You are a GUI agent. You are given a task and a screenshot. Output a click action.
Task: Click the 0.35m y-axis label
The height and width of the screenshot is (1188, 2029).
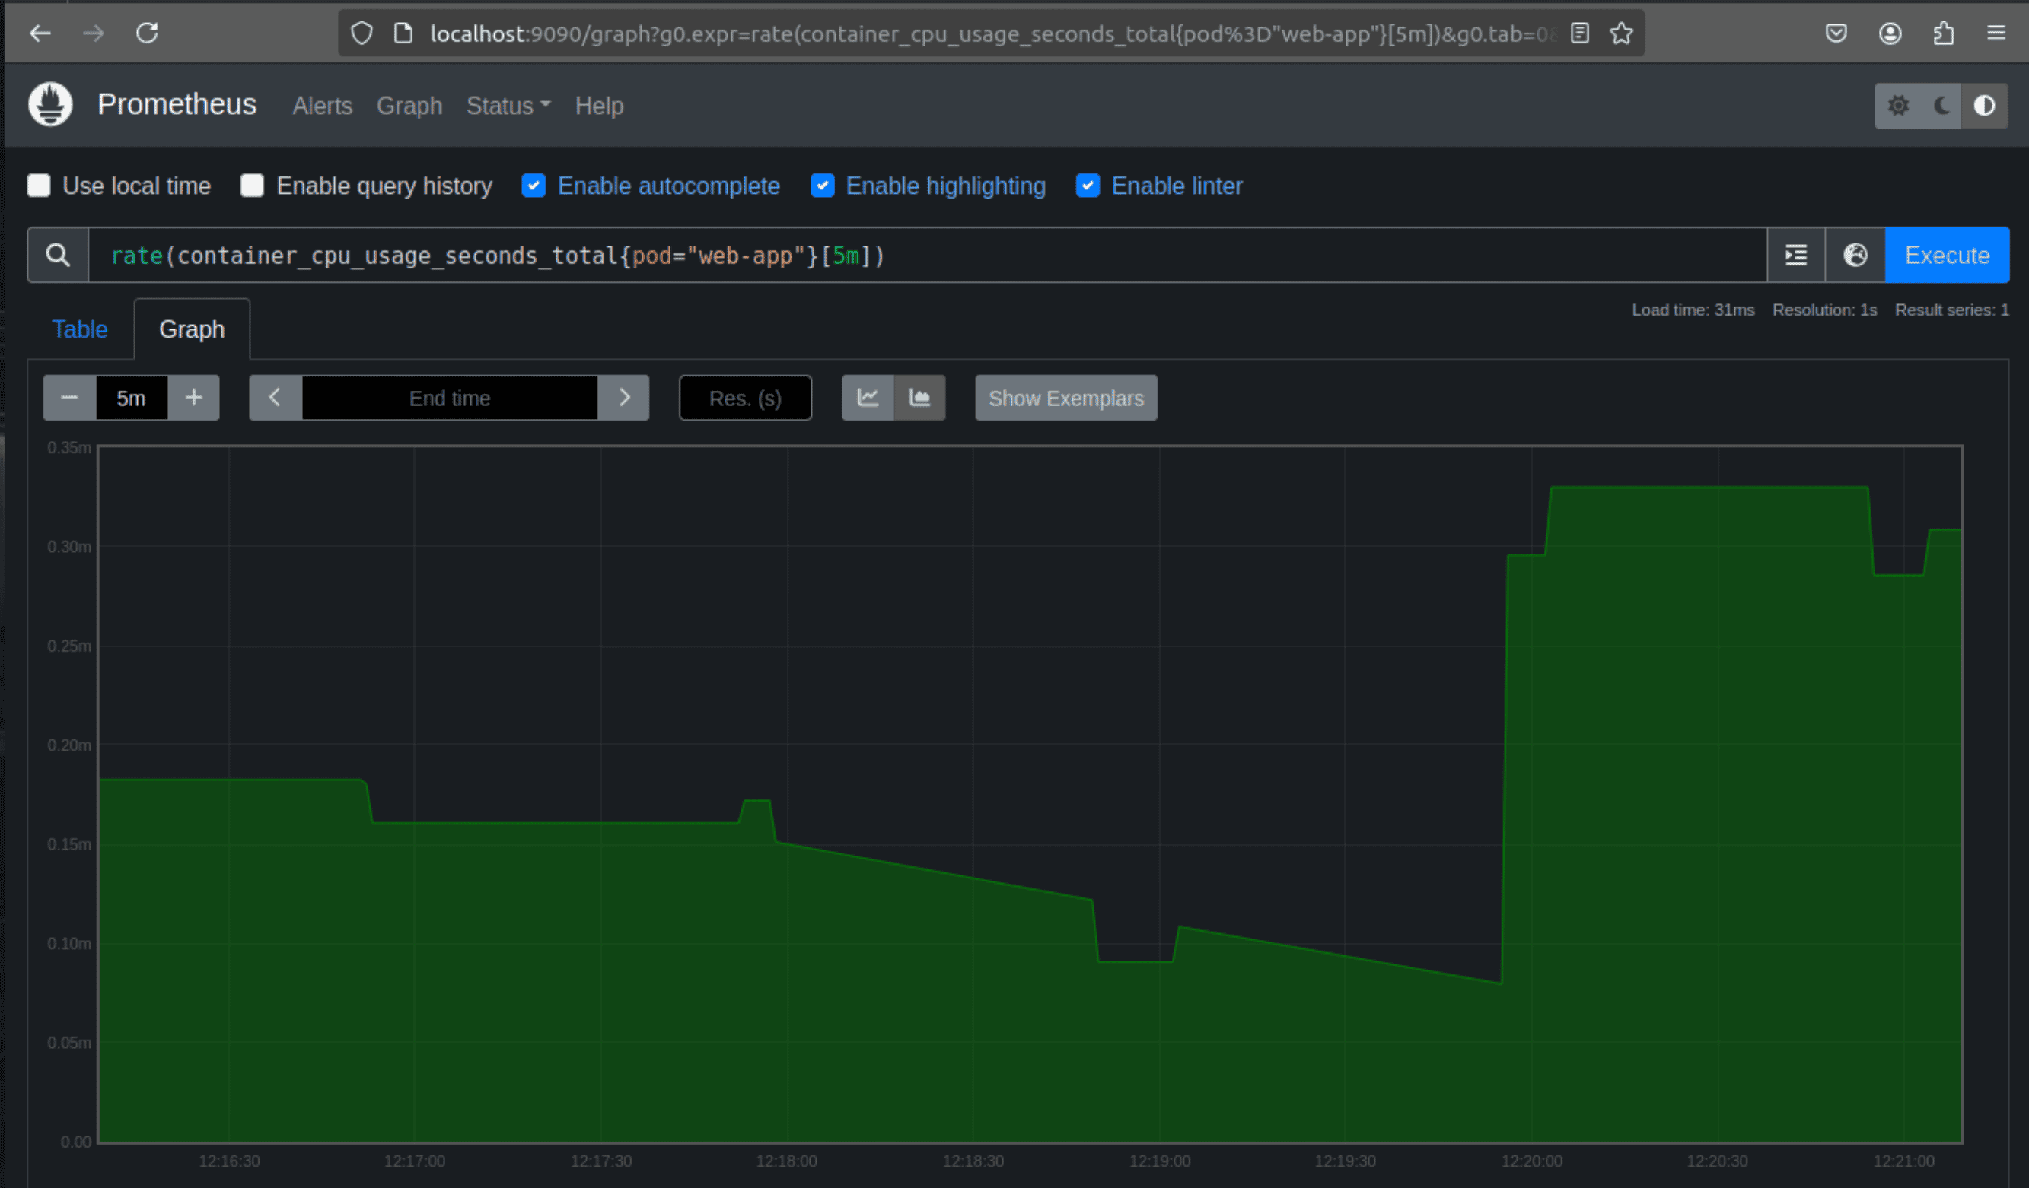pos(69,447)
